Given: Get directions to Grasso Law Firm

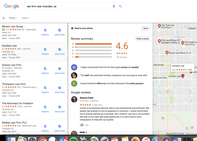Looking at the screenshot, I should point(59,69).
